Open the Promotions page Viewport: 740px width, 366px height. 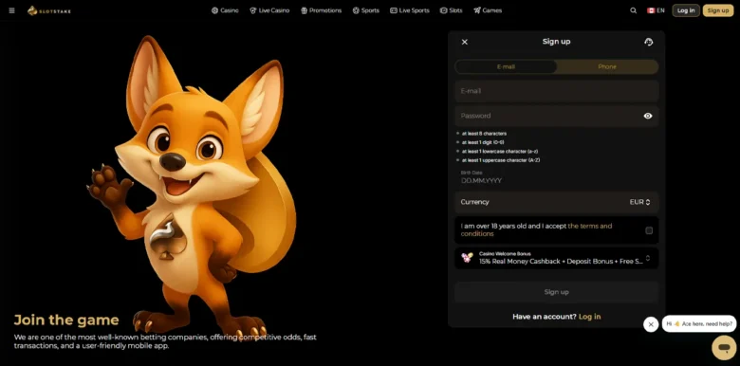pyautogui.click(x=321, y=10)
